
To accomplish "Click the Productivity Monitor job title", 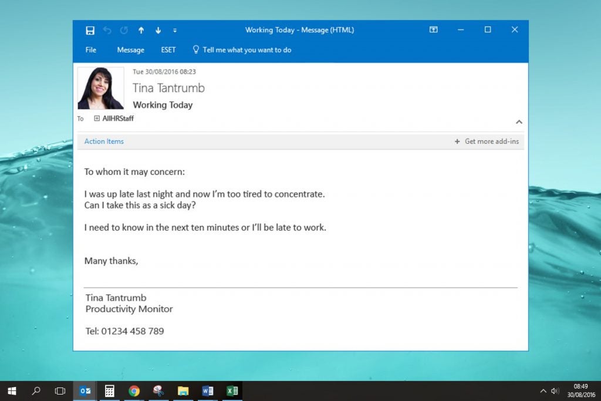I will pyautogui.click(x=129, y=309).
